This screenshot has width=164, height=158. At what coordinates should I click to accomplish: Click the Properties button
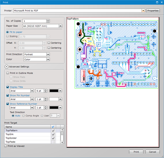153,11
